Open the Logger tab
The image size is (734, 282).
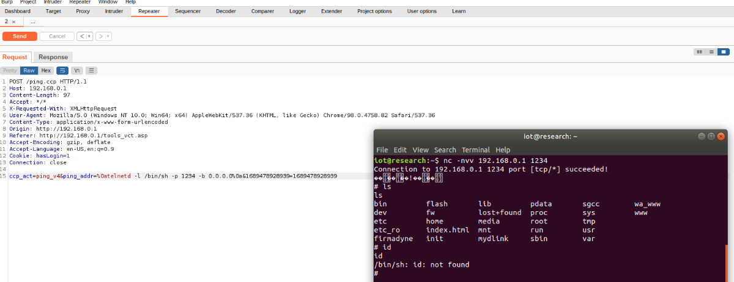[x=298, y=11]
